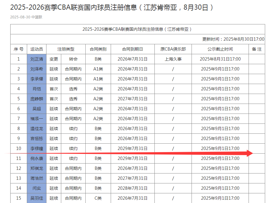Click row number 7 cell
The image size is (276, 203).
(x=18, y=119)
